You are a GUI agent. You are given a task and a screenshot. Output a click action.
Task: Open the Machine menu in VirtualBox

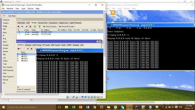click(x=10, y=9)
